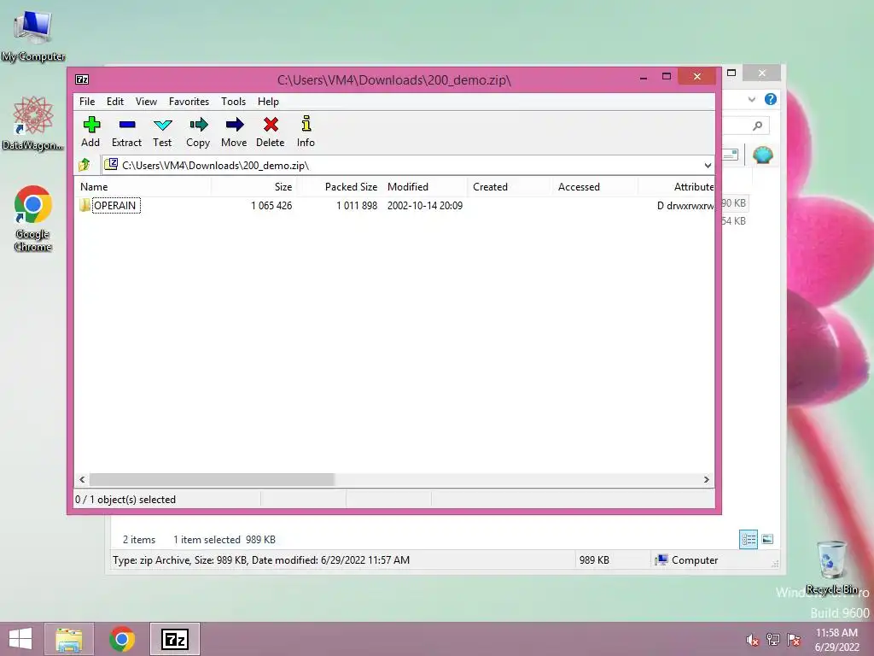The height and width of the screenshot is (656, 874).
Task: Open the Windows Start button
Action: [x=20, y=639]
